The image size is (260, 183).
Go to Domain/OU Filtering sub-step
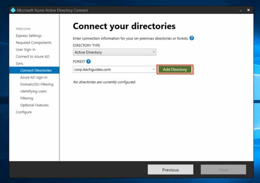point(37,84)
